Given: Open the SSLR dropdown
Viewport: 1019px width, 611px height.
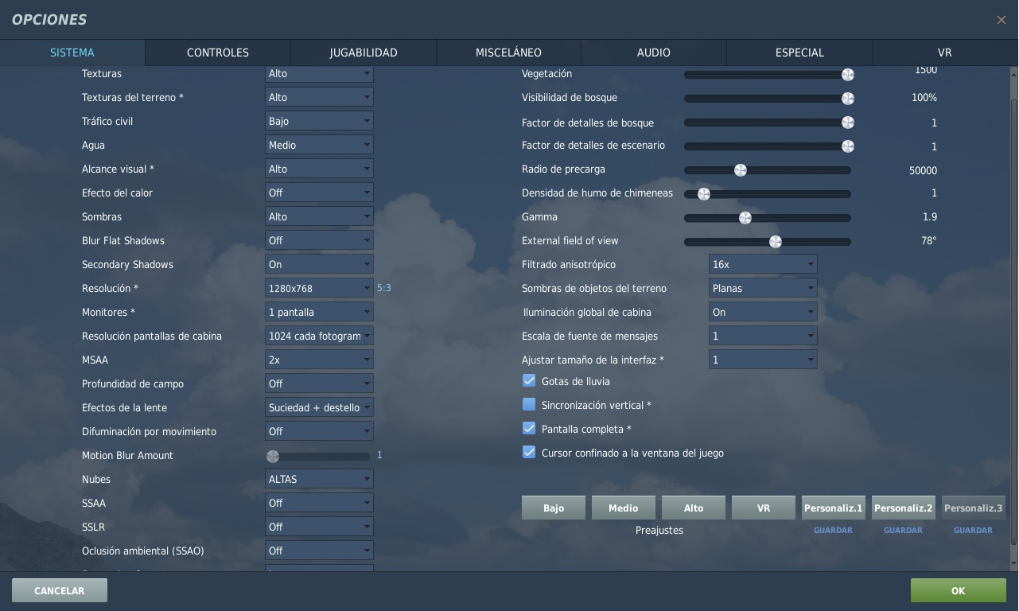Looking at the screenshot, I should tap(319, 527).
